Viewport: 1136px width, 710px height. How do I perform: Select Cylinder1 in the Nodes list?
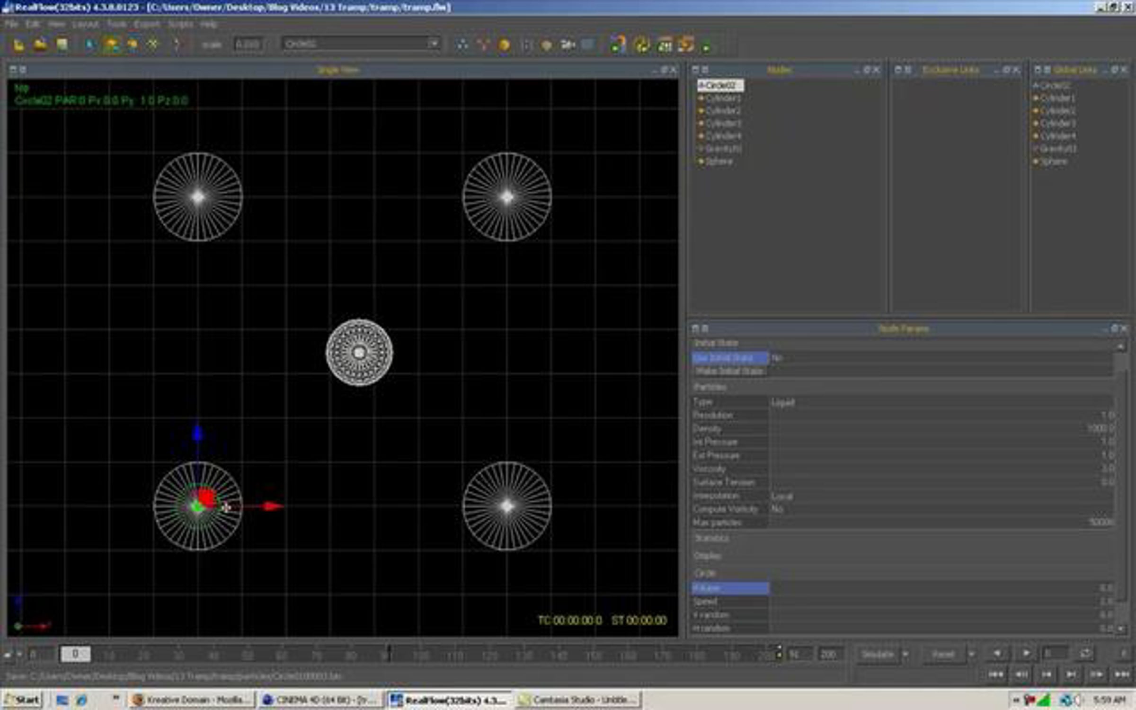723,98
